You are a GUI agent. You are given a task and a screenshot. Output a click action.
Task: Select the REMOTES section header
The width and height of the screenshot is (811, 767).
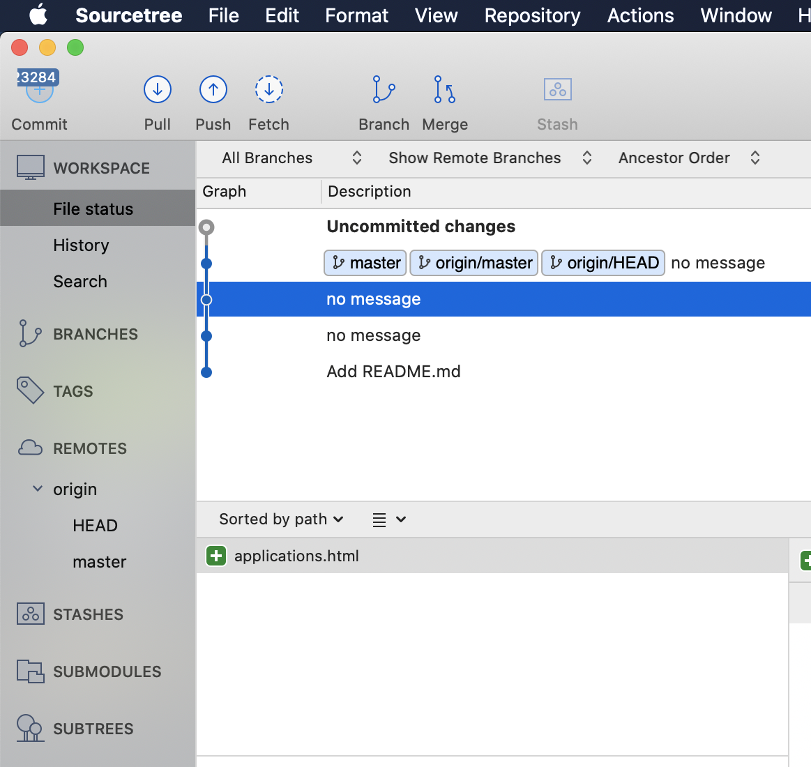pos(90,448)
